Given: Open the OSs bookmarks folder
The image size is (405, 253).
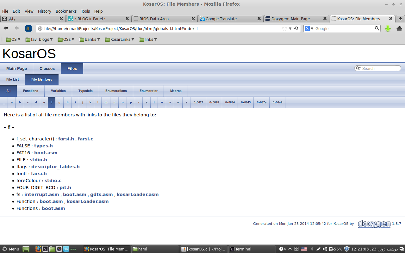Looking at the screenshot, I should coord(66,40).
